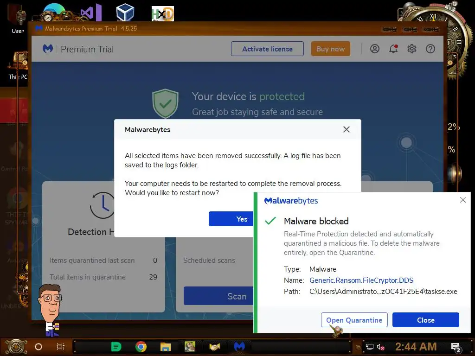Confirm restart with the Yes button
This screenshot has height=356, width=475.
point(231,219)
